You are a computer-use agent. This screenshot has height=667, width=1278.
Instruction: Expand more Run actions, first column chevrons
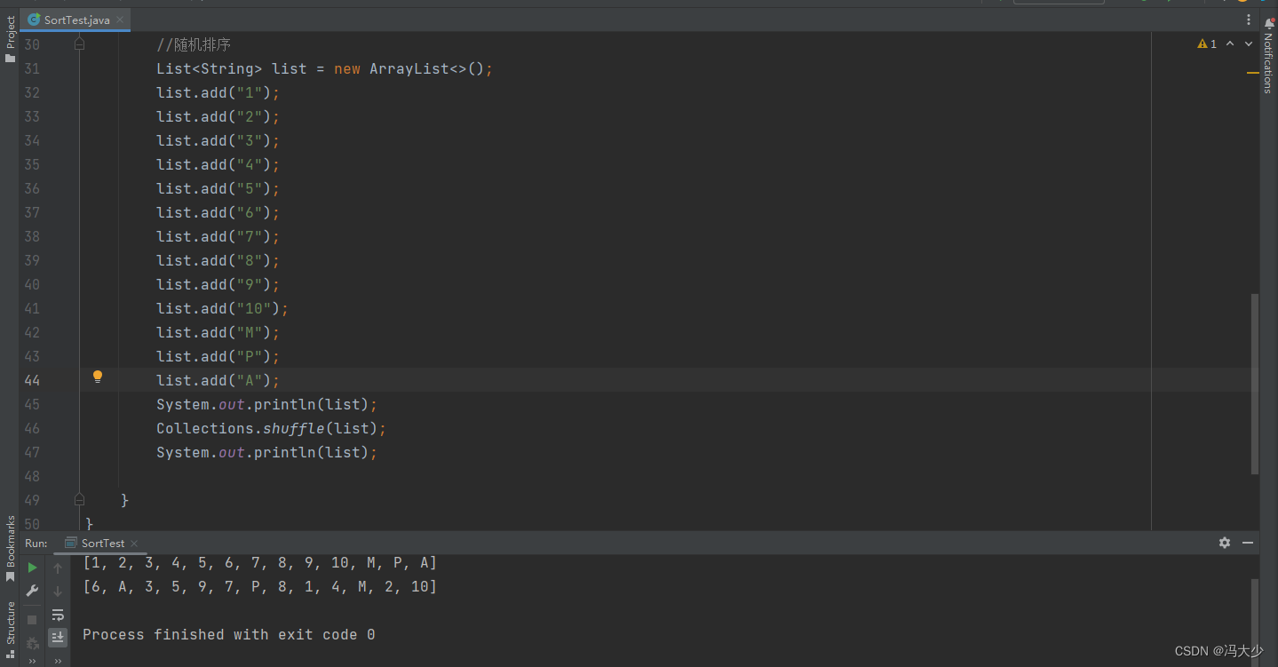(32, 661)
